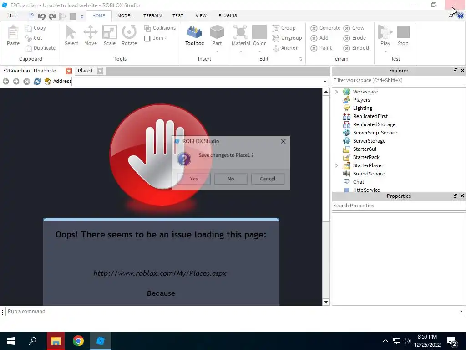This screenshot has height=350, width=466.
Task: Open the Run a command history dropdown
Action: [461, 312]
